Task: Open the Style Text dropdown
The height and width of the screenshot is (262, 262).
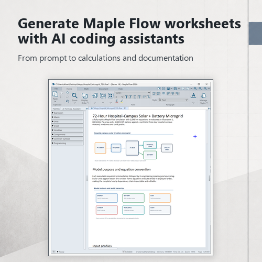Action: pos(173,100)
